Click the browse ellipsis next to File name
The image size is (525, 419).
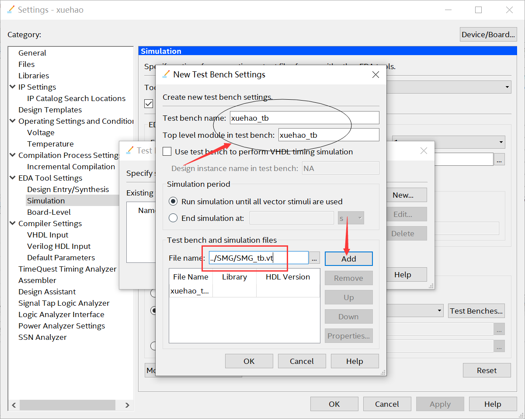pos(314,258)
